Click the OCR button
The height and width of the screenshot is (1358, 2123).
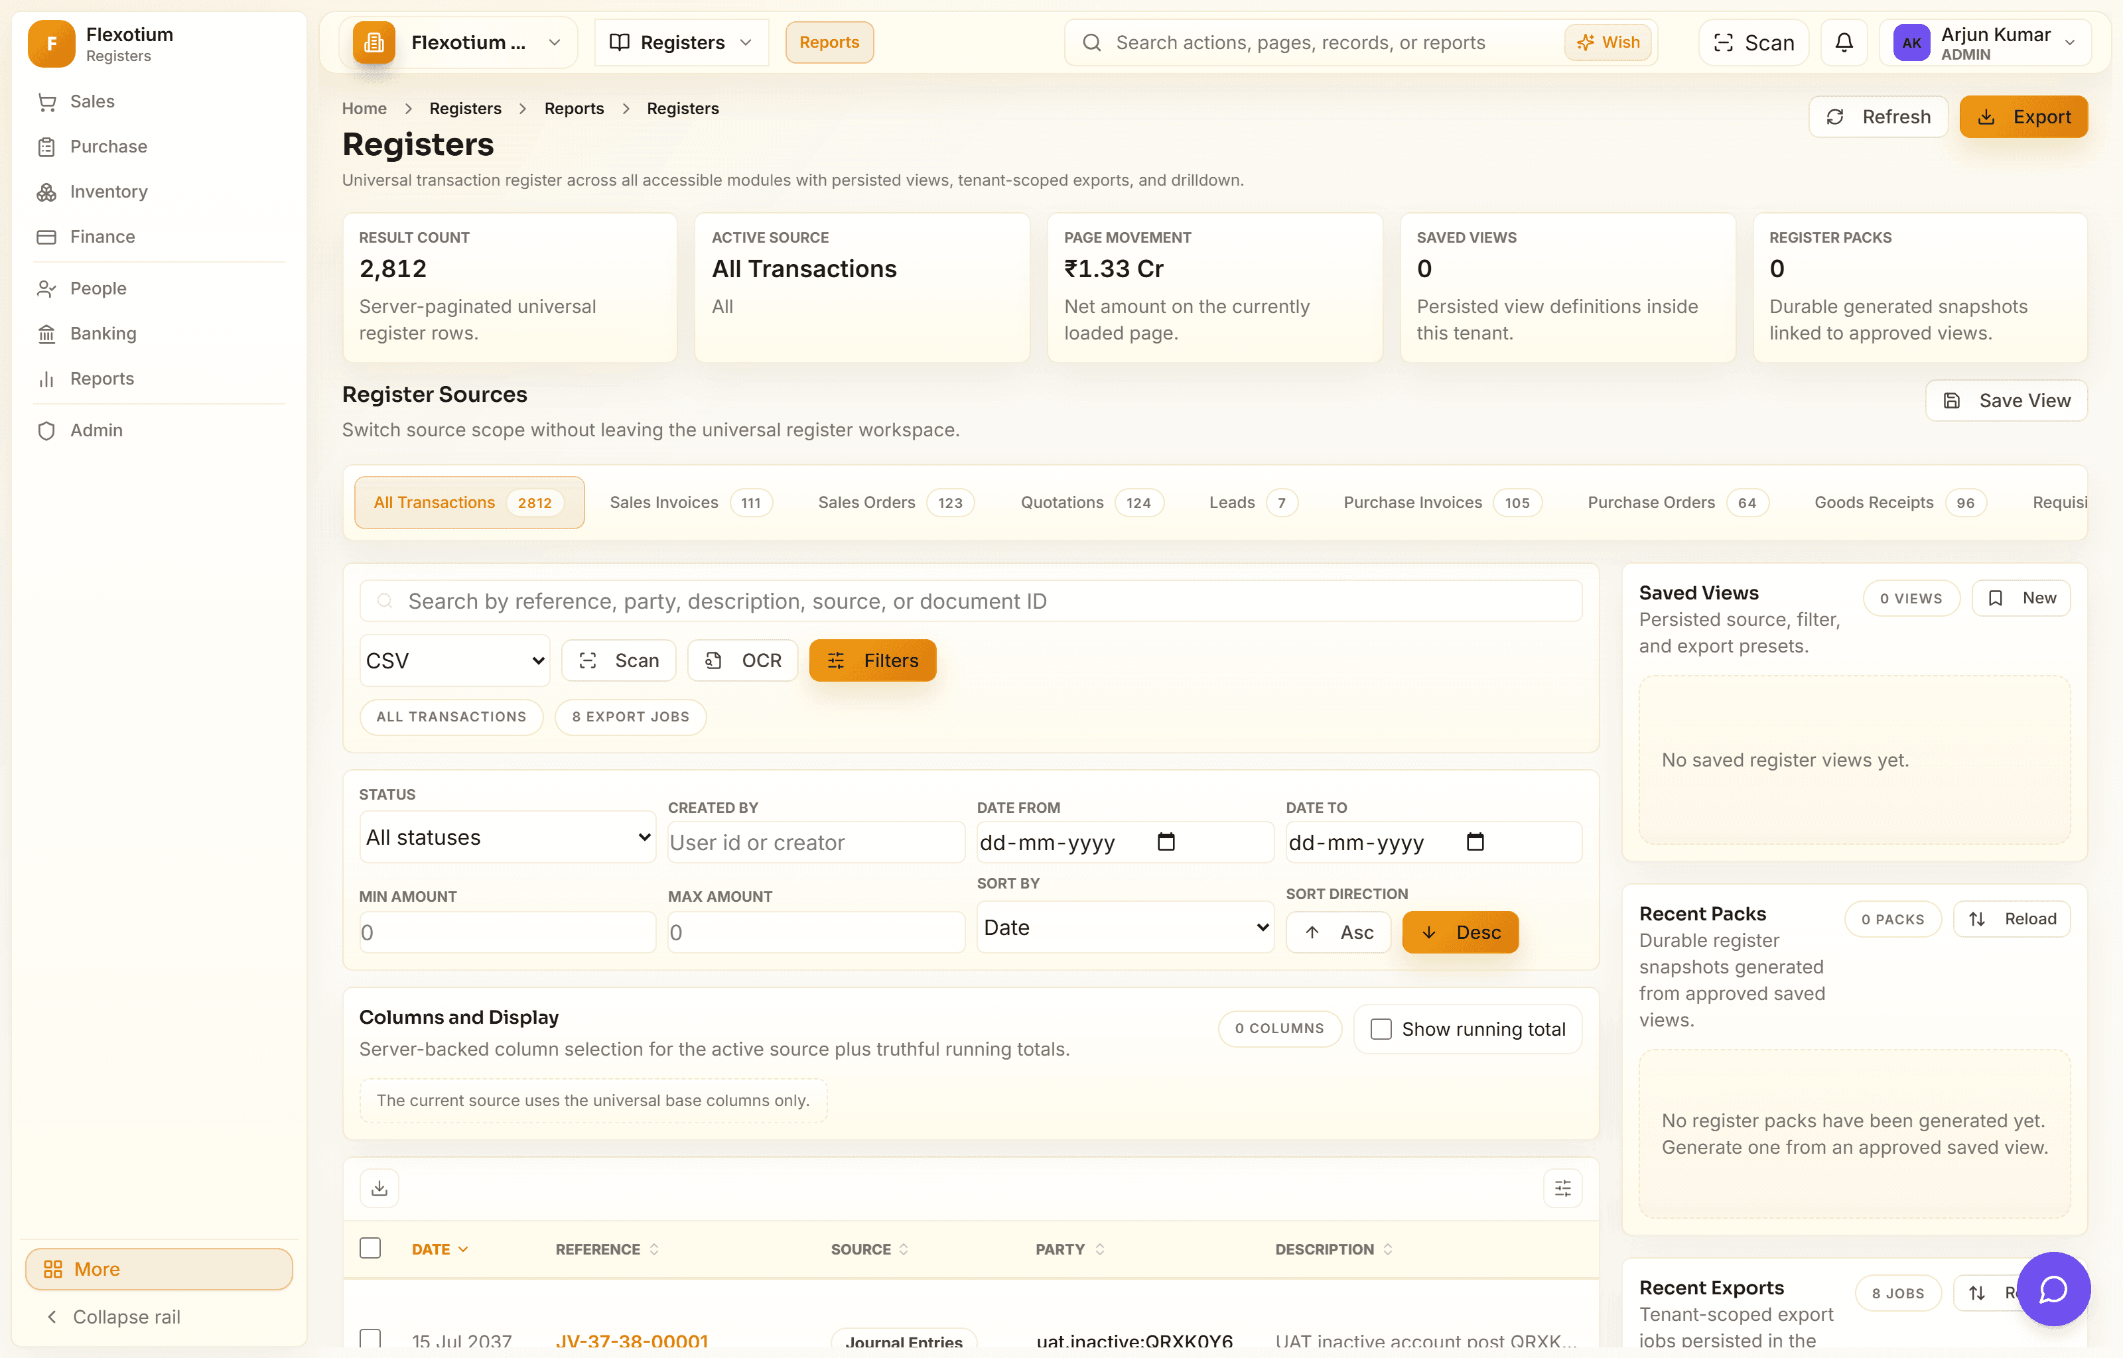pos(742,660)
